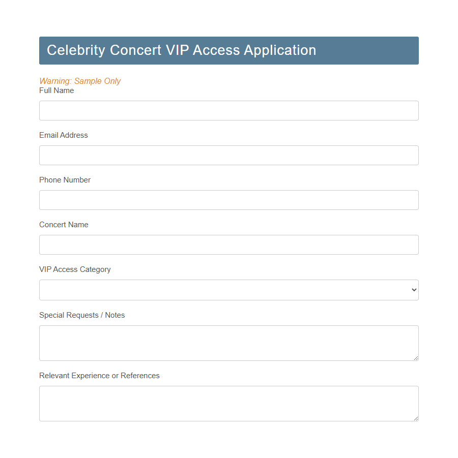Click the Special Requests / Notes text area
The height and width of the screenshot is (458, 458).
click(x=229, y=343)
